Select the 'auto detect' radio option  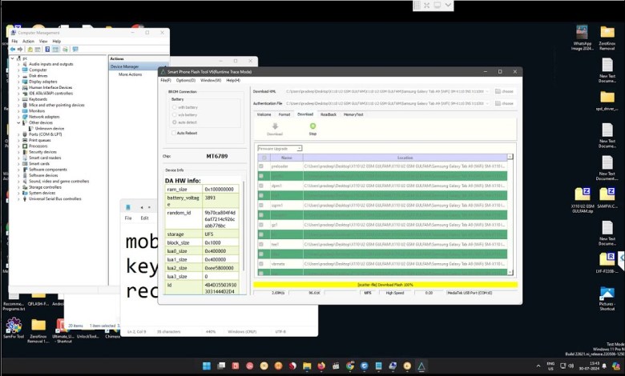[x=174, y=122]
